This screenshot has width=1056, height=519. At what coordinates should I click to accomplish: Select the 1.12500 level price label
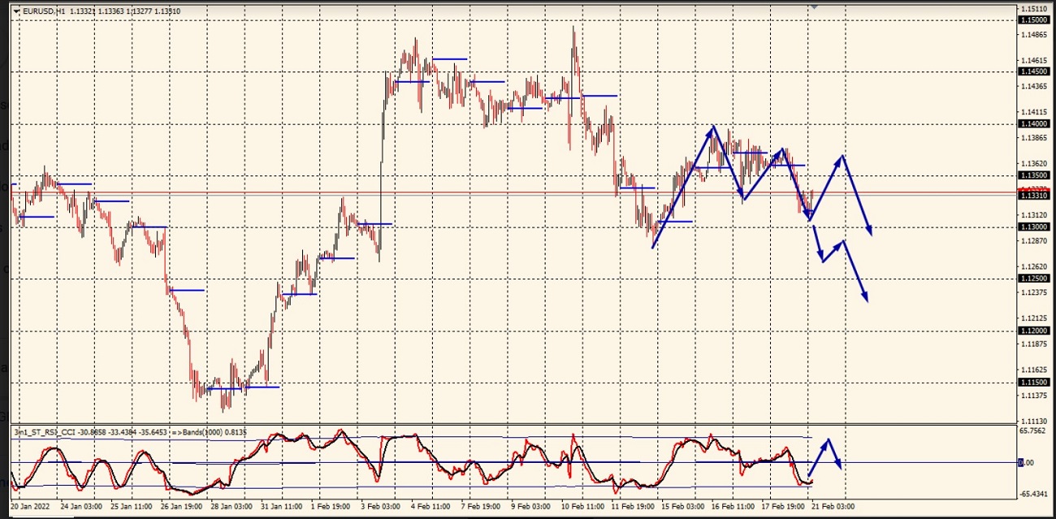(1033, 279)
